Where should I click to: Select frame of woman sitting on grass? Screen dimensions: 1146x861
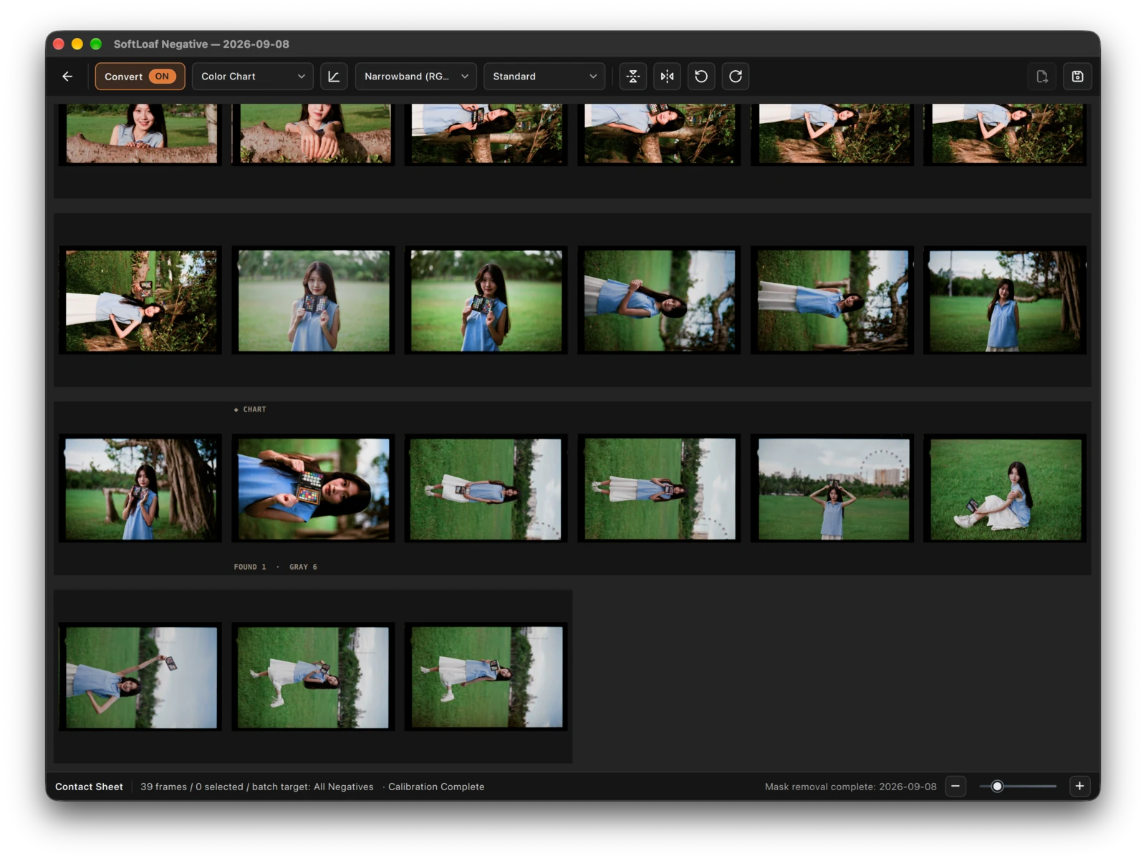click(x=1005, y=488)
